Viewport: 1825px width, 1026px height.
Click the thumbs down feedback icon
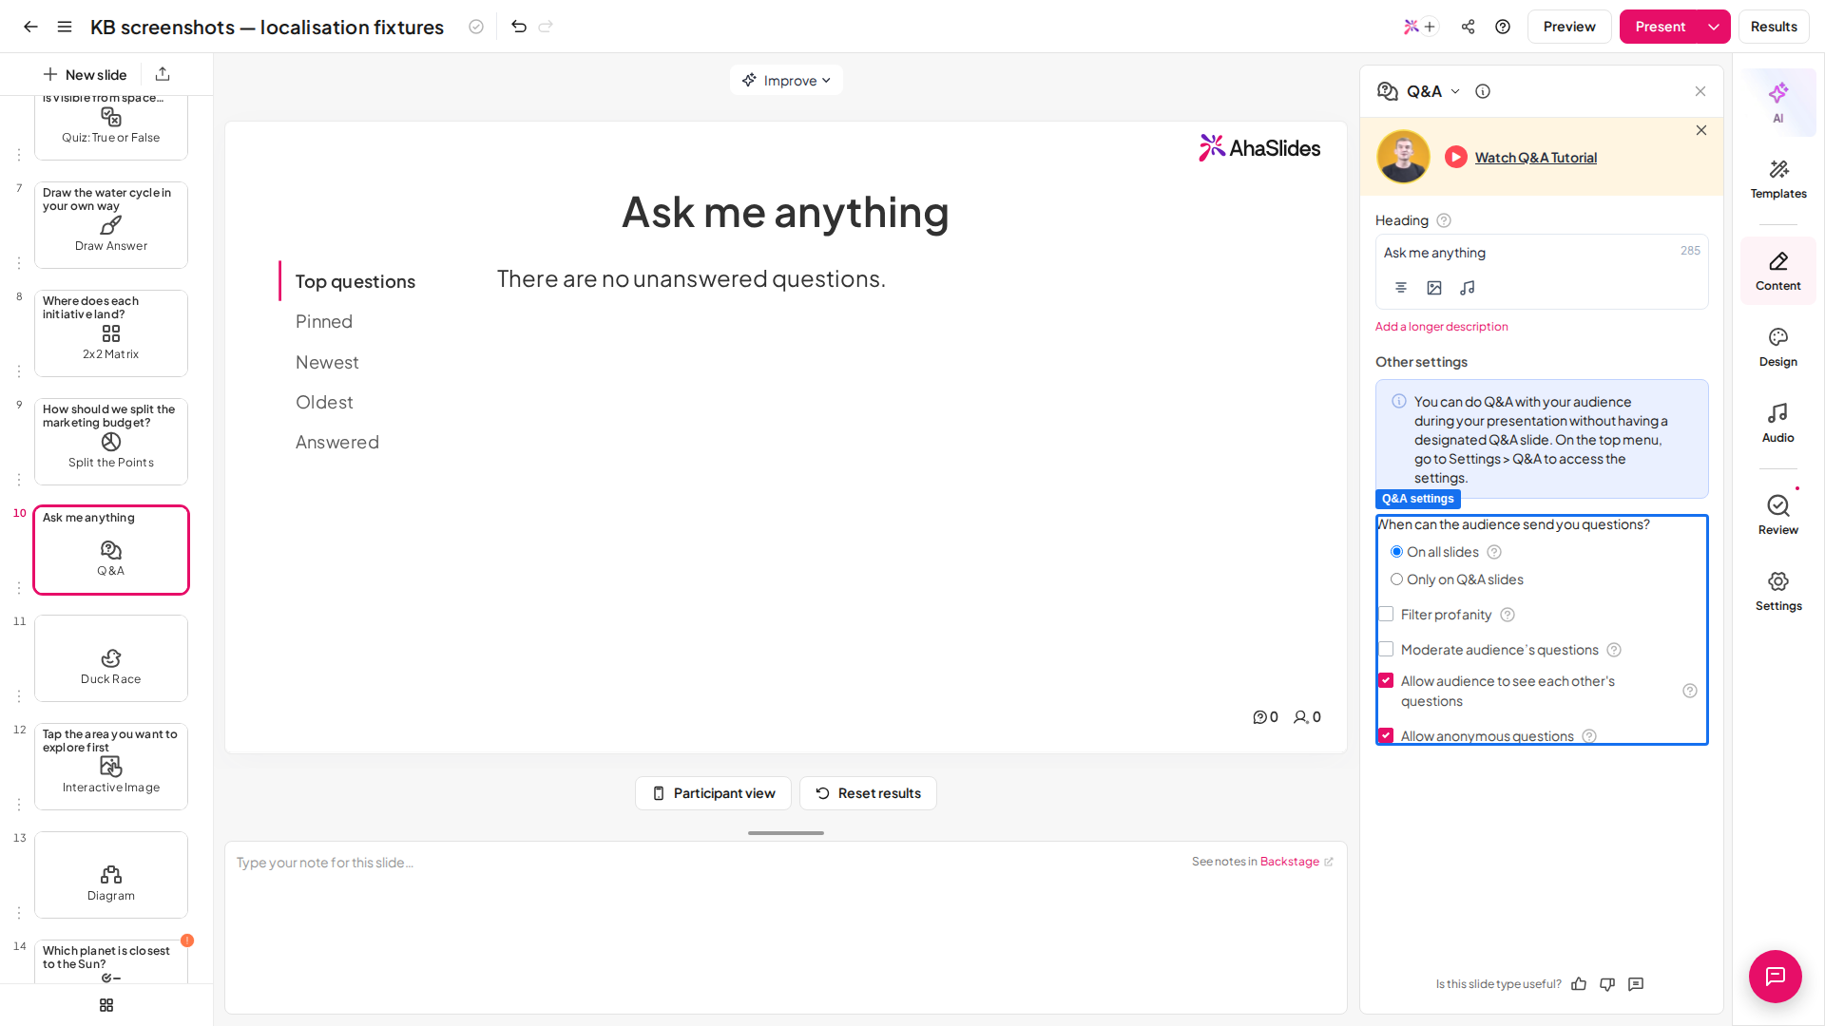[1607, 984]
